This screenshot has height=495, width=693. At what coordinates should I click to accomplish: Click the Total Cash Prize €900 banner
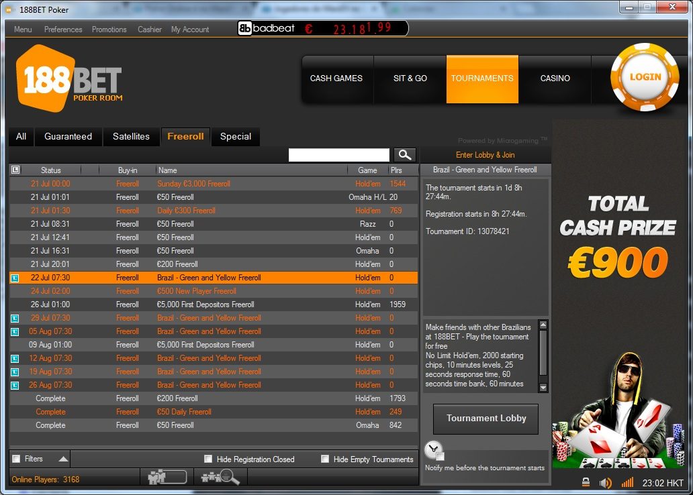click(x=618, y=294)
